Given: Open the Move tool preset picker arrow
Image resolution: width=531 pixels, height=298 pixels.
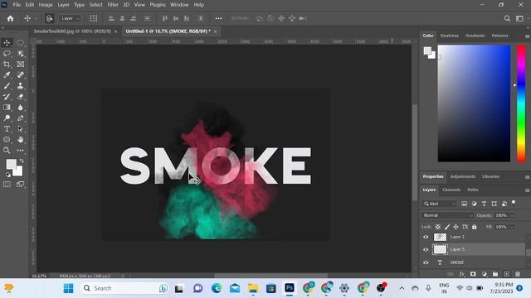Looking at the screenshot, I should point(36,18).
